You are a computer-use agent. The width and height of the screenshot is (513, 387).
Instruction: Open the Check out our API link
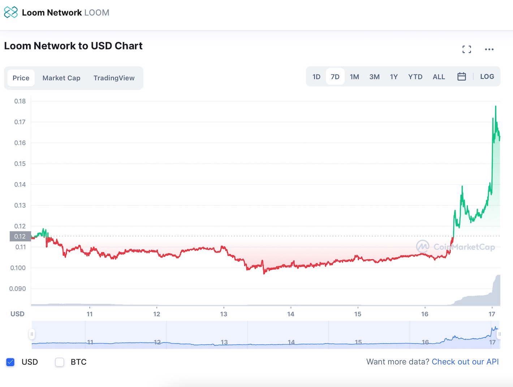(465, 362)
